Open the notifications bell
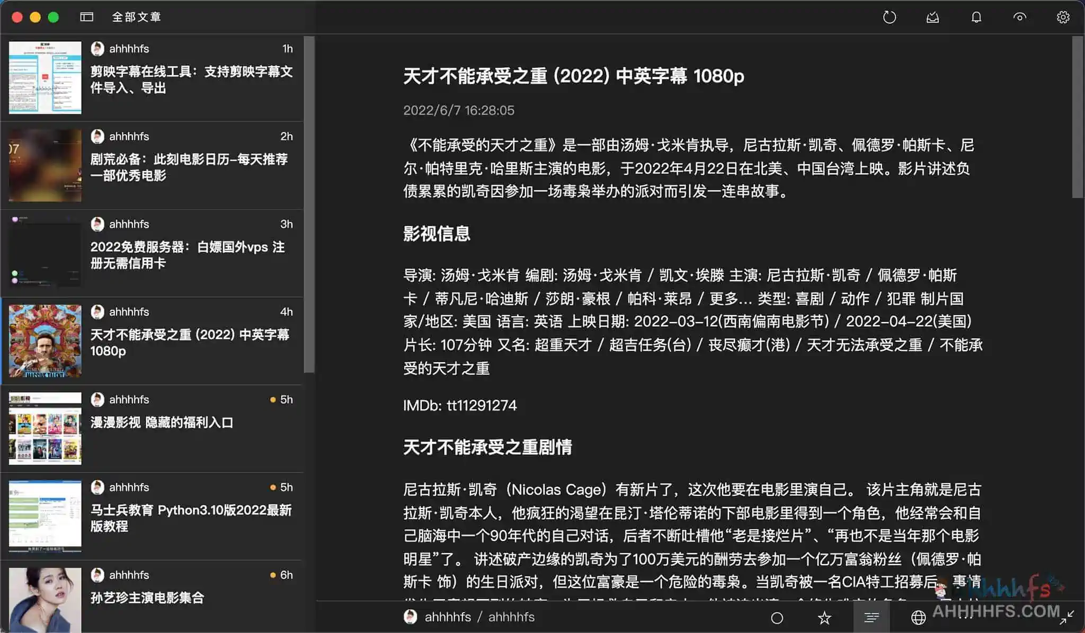The image size is (1085, 633). tap(976, 17)
